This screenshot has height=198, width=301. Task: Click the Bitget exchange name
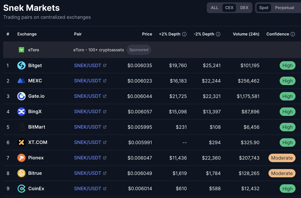(x=35, y=65)
